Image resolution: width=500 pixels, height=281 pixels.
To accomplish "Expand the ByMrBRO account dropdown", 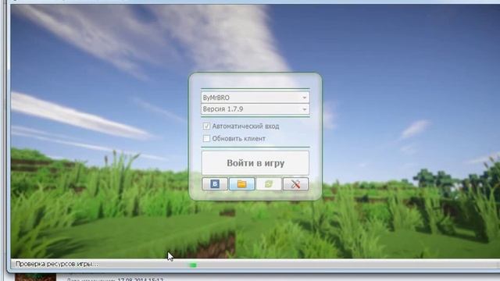I will [x=255, y=98].
